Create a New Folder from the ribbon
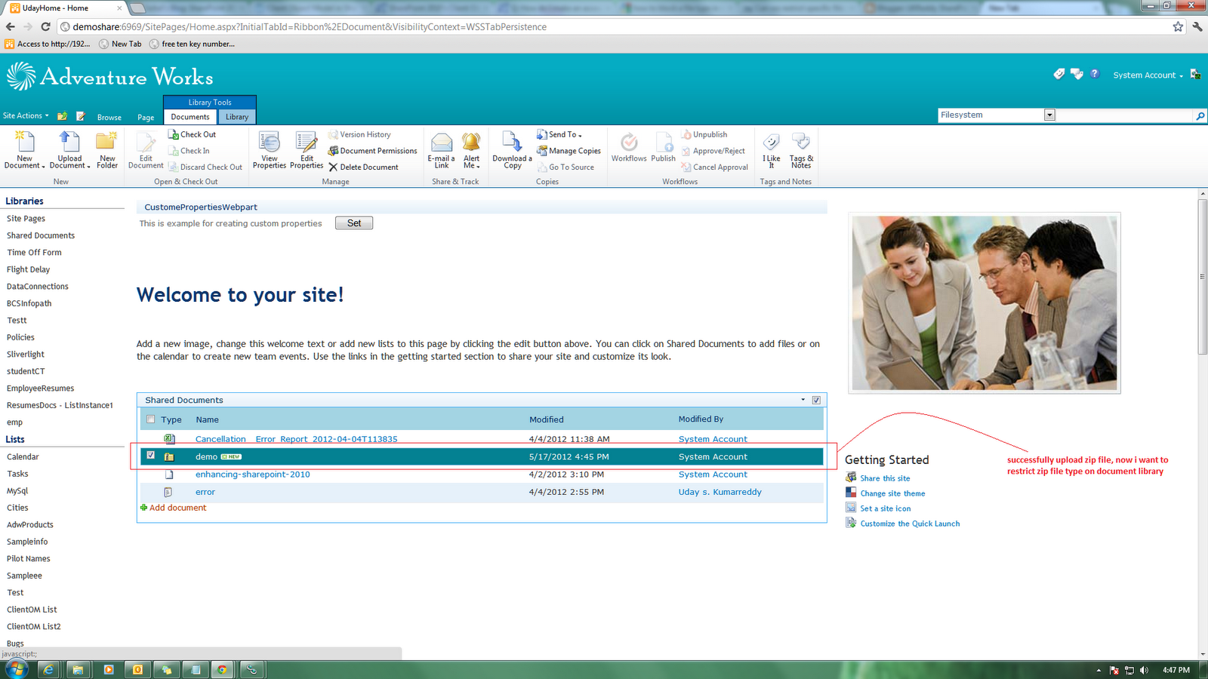 (106, 150)
